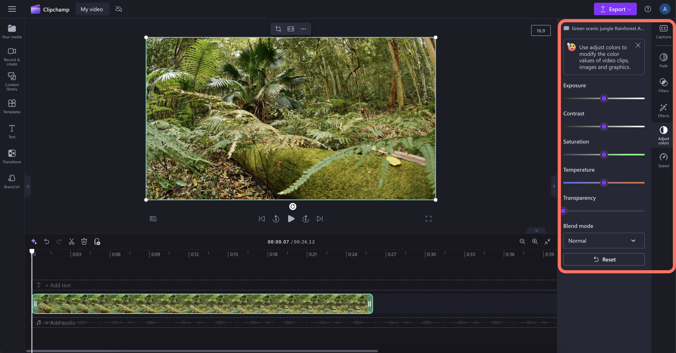Toggle the cloud backup icon beside My video
The height and width of the screenshot is (353, 676).
(119, 9)
